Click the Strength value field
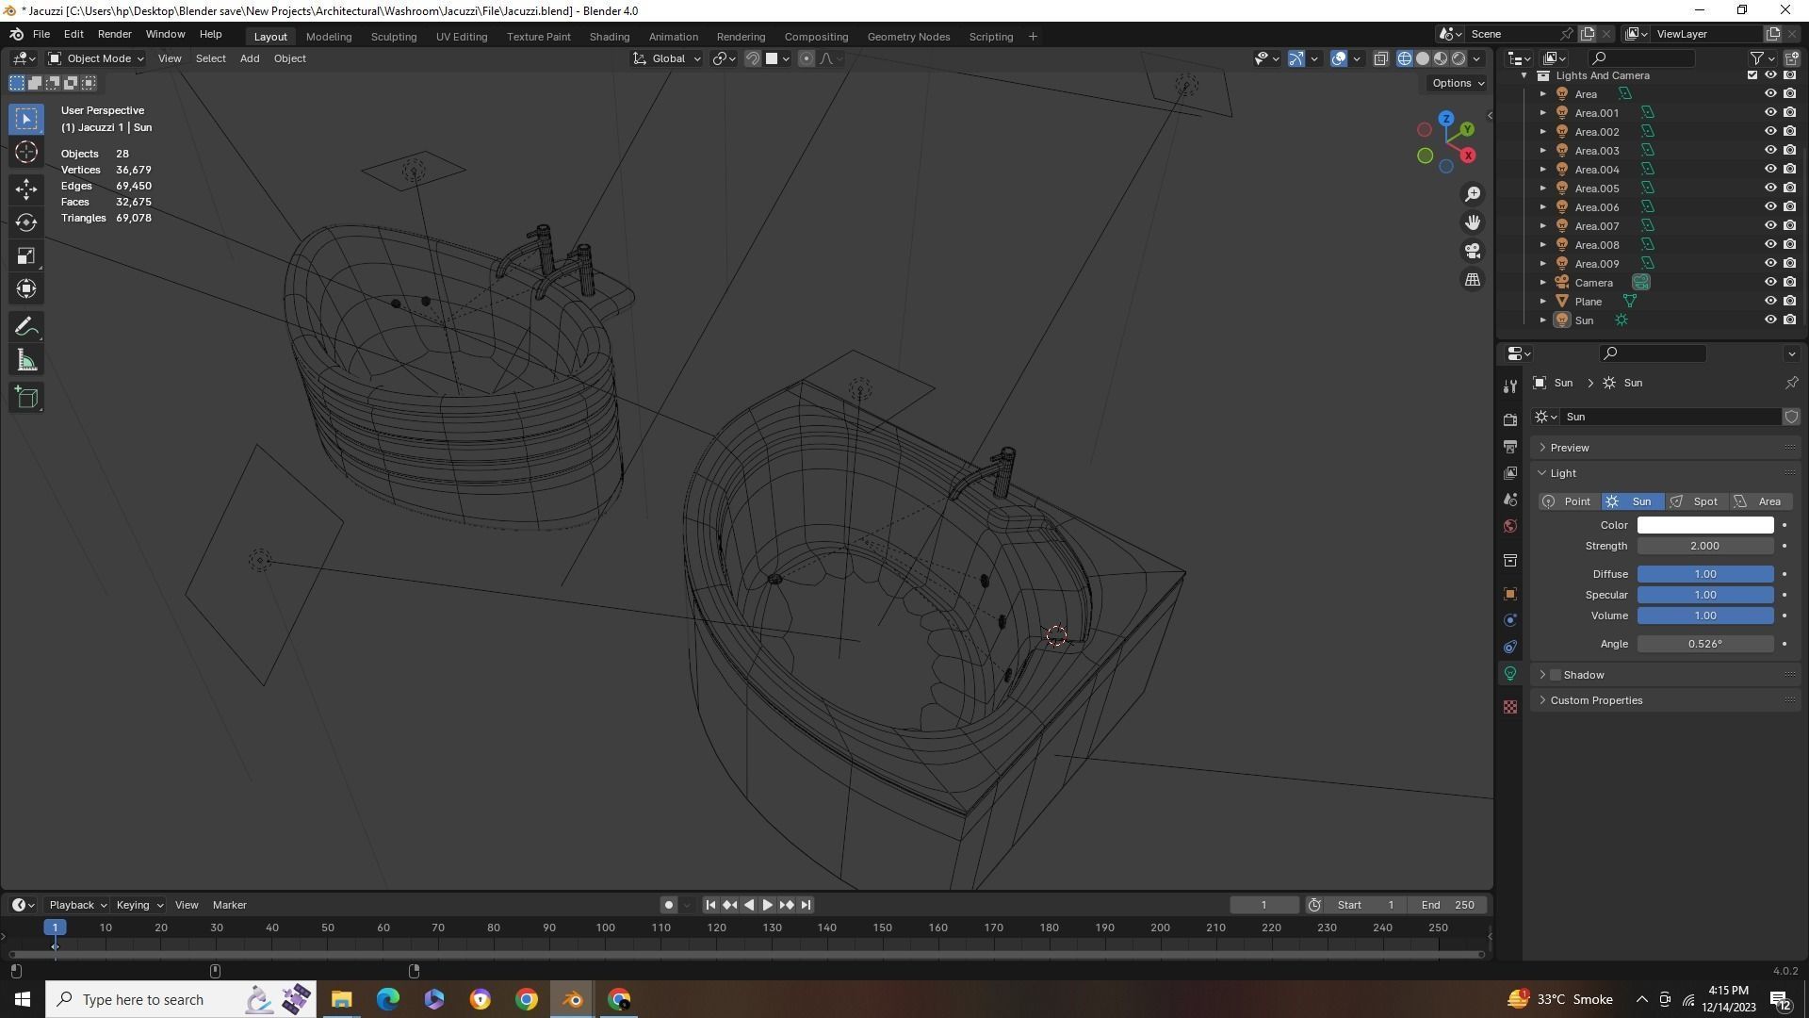 coord(1705,546)
